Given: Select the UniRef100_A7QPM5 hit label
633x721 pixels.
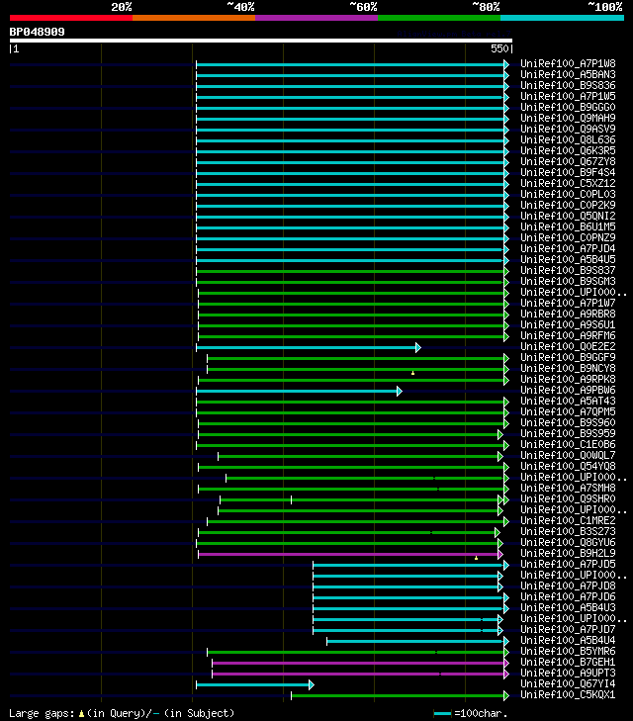Looking at the screenshot, I should [x=568, y=412].
